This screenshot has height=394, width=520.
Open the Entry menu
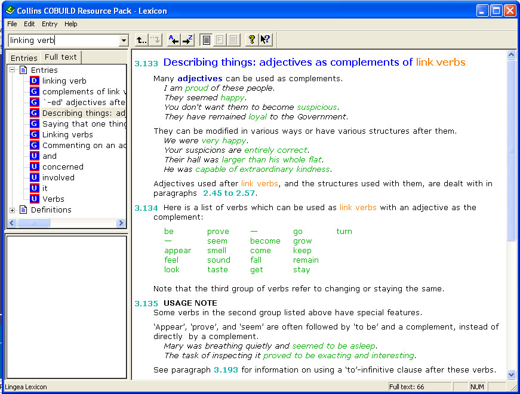click(x=50, y=24)
